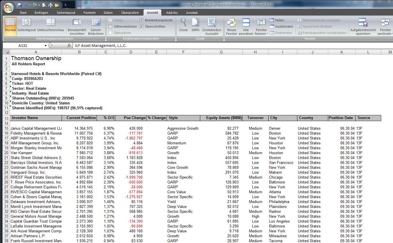Select column G by its header

pyautogui.click(x=221, y=52)
